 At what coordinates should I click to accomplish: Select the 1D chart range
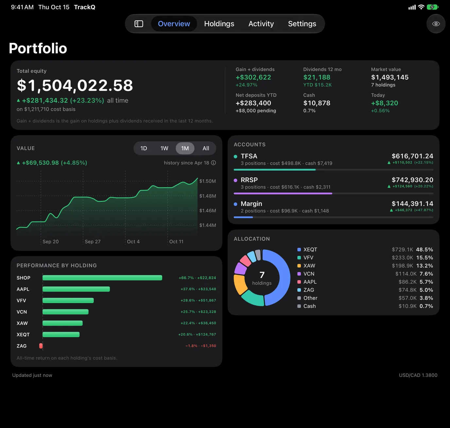pos(144,148)
